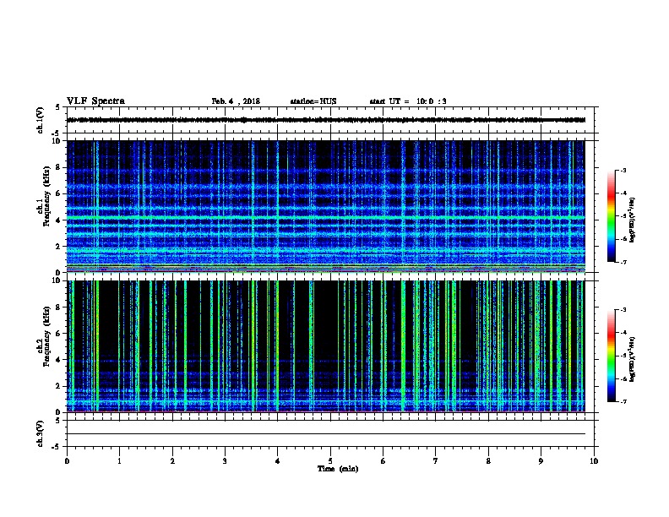Click the time axis tick label '10'

point(594,461)
